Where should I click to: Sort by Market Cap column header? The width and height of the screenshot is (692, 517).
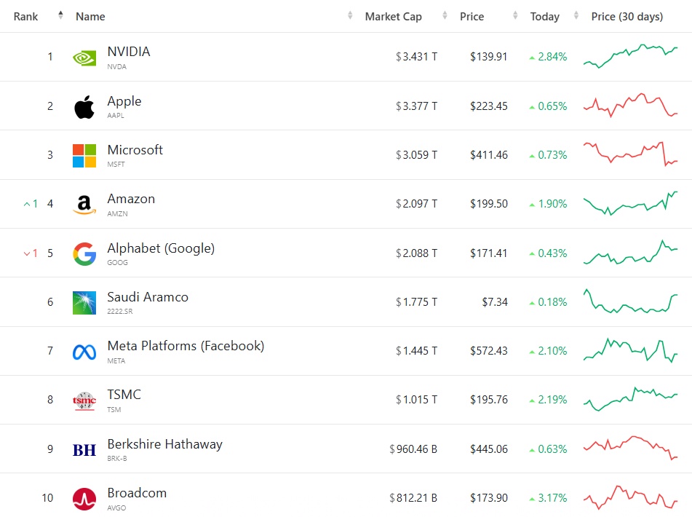point(393,16)
